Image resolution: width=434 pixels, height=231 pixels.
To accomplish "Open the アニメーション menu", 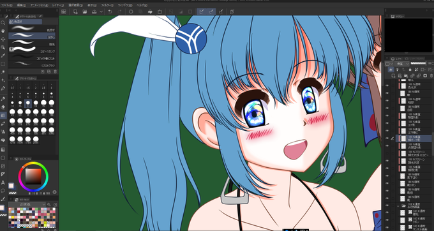I will (x=39, y=5).
